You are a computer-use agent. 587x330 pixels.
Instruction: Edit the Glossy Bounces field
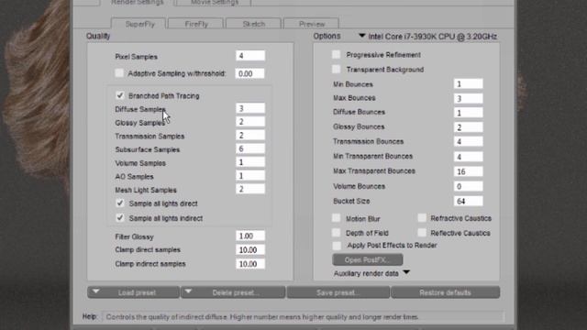point(469,127)
